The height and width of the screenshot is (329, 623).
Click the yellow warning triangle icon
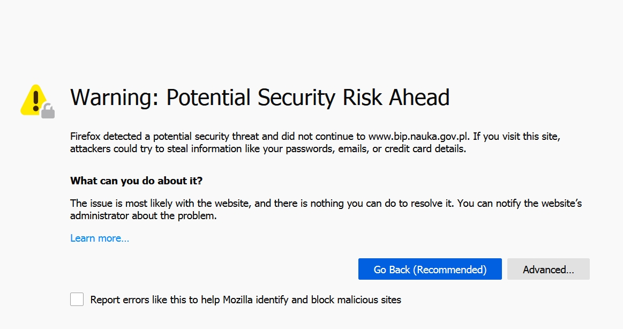[34, 100]
